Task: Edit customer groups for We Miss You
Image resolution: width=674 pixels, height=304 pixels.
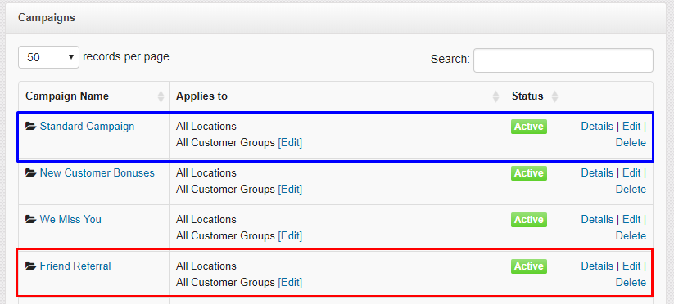Action: tap(290, 236)
